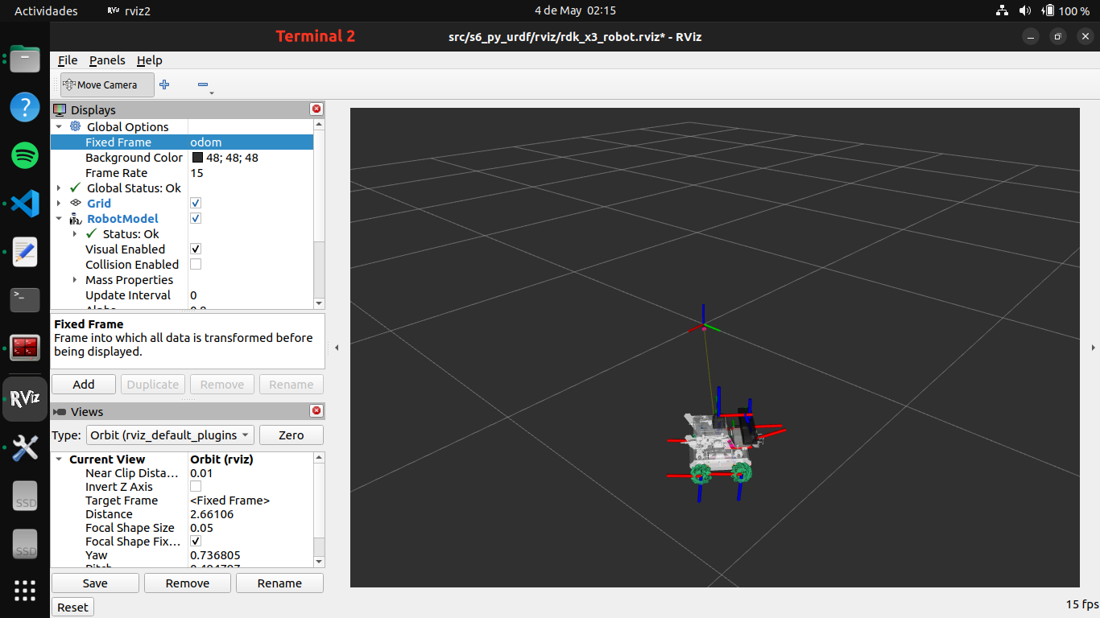Expand the Global Status: Ok node
1100x618 pixels.
coord(59,187)
